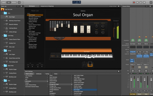Open the mixer icon at the toolbar's far right
The image size is (153, 96).
[151, 3]
